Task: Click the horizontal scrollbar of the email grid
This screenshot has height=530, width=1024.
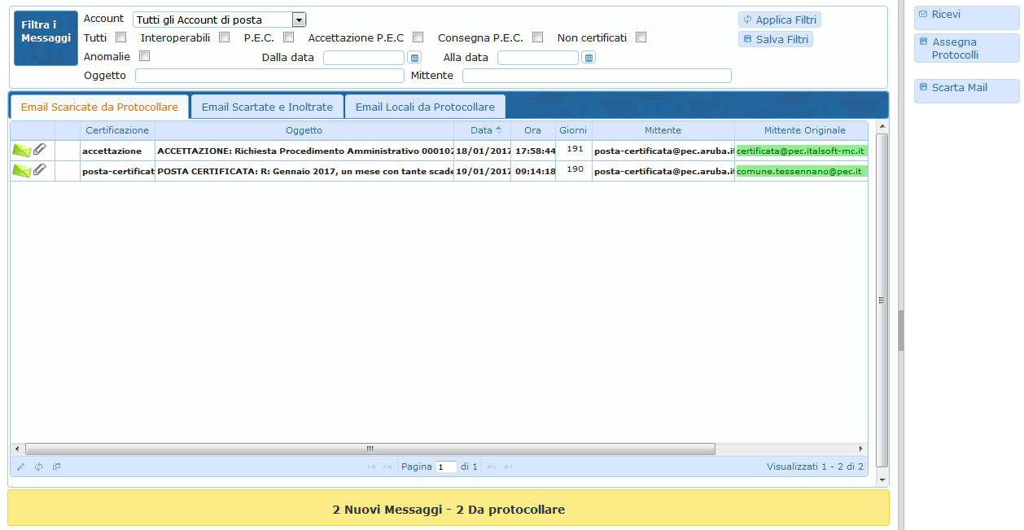Action: [370, 449]
